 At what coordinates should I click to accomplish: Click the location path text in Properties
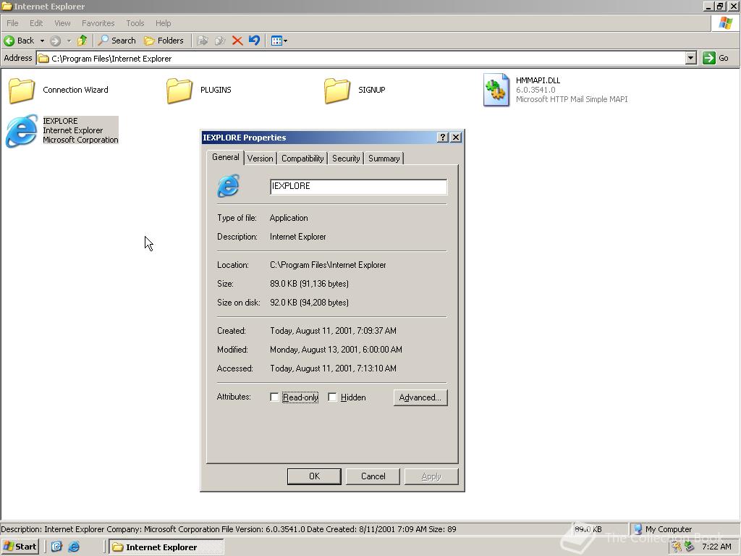[328, 265]
